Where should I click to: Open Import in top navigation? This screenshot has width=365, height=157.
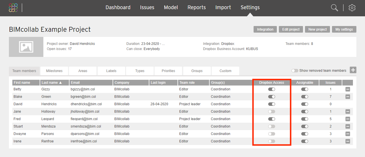[x=223, y=7]
